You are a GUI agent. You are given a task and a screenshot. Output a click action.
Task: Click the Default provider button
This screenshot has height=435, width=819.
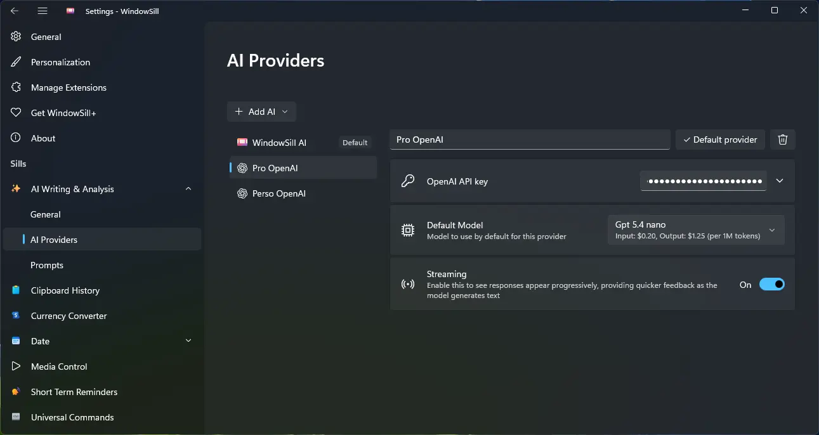pos(720,140)
